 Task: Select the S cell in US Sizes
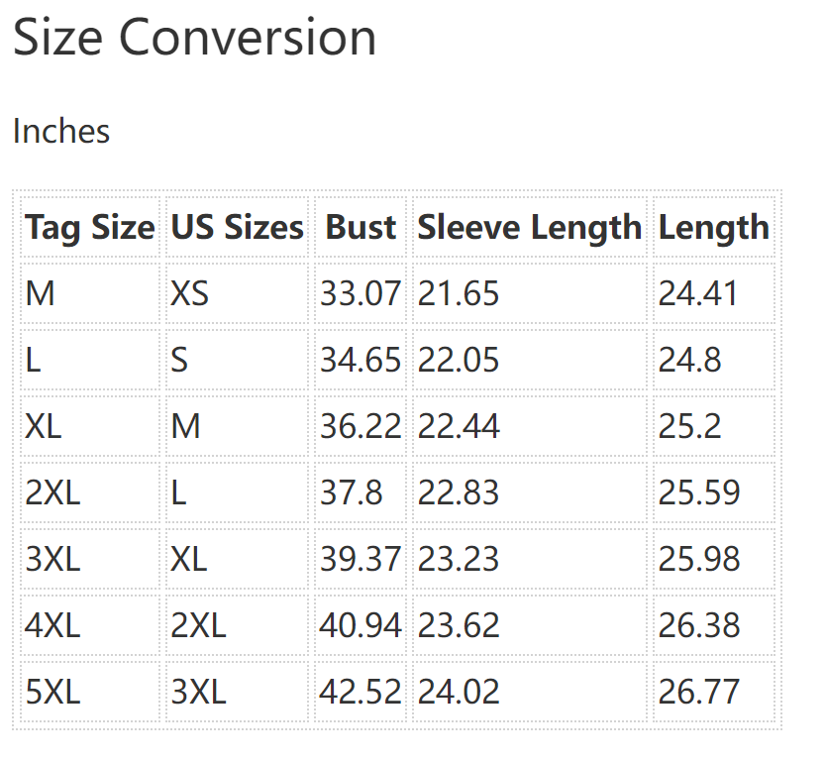tap(179, 360)
